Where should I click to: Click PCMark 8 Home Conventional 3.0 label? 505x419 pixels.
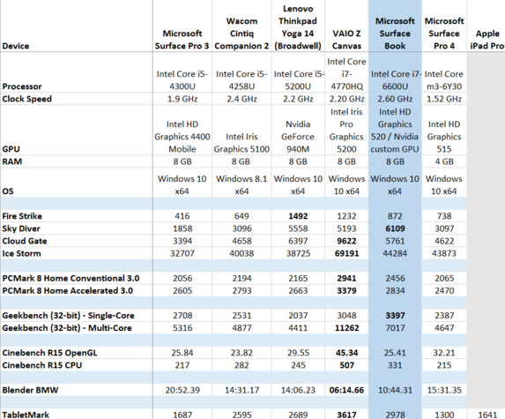coord(71,278)
